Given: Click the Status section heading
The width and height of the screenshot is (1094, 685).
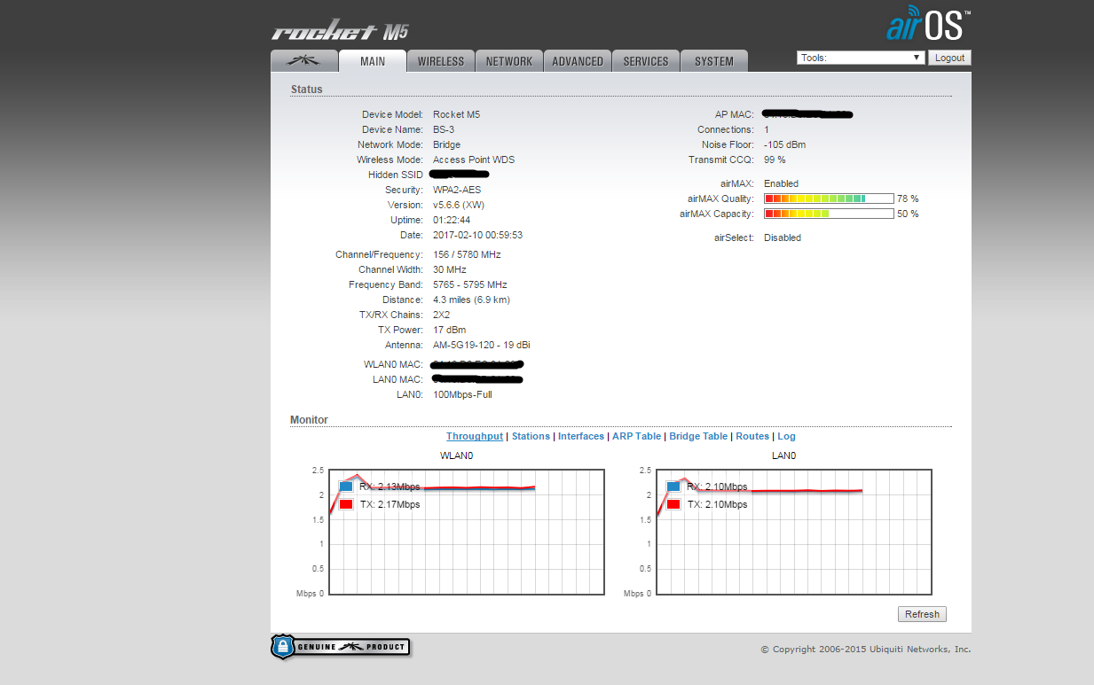Looking at the screenshot, I should pos(307,90).
